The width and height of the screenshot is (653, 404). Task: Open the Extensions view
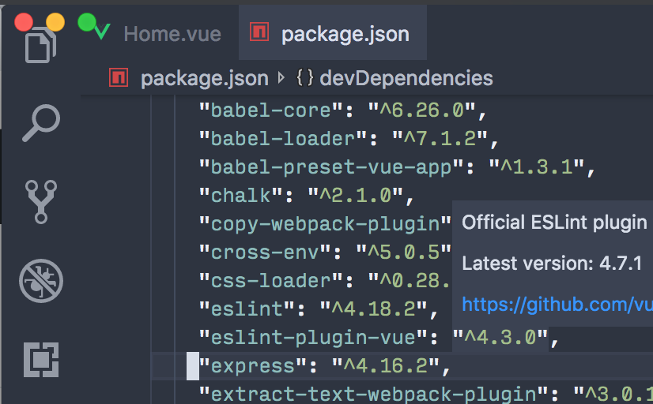[41, 360]
